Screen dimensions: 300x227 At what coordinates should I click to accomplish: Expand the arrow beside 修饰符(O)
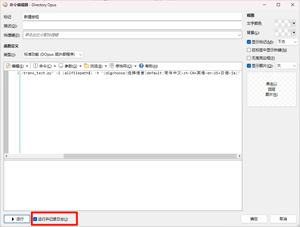[135, 66]
